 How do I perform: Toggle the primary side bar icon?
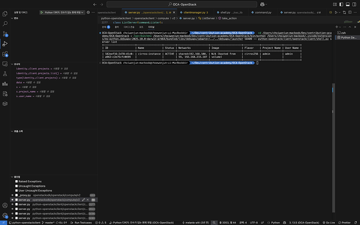(341, 4)
